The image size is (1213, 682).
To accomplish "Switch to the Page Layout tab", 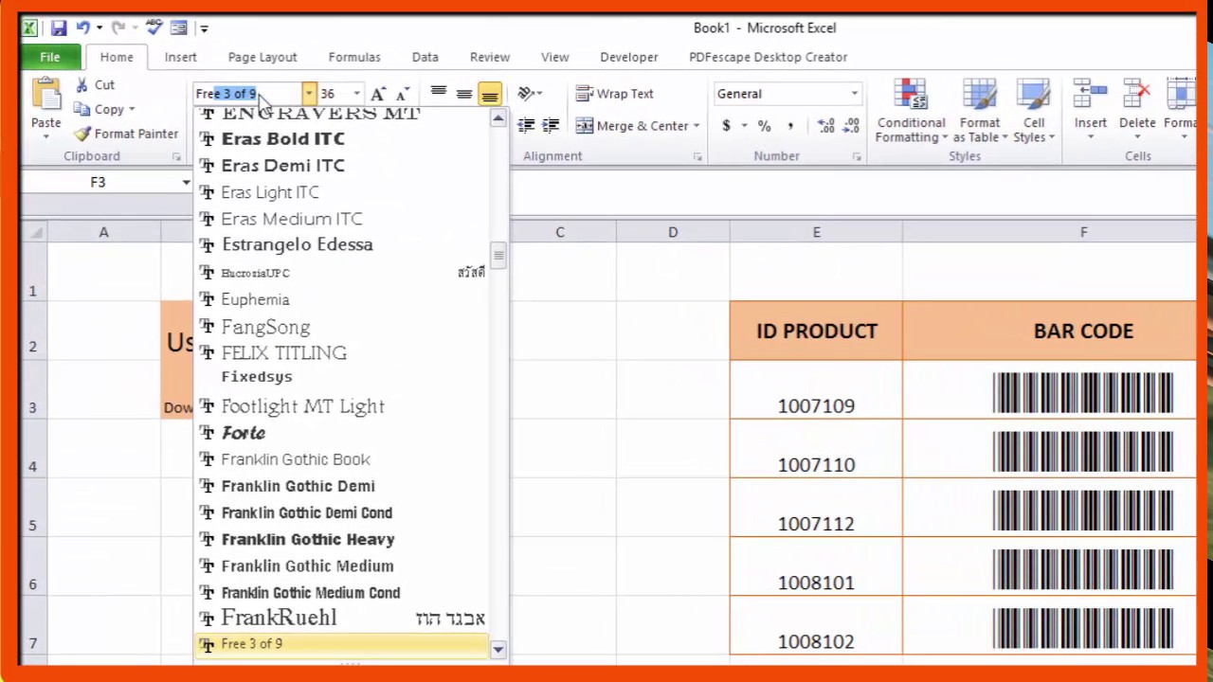I will [263, 57].
